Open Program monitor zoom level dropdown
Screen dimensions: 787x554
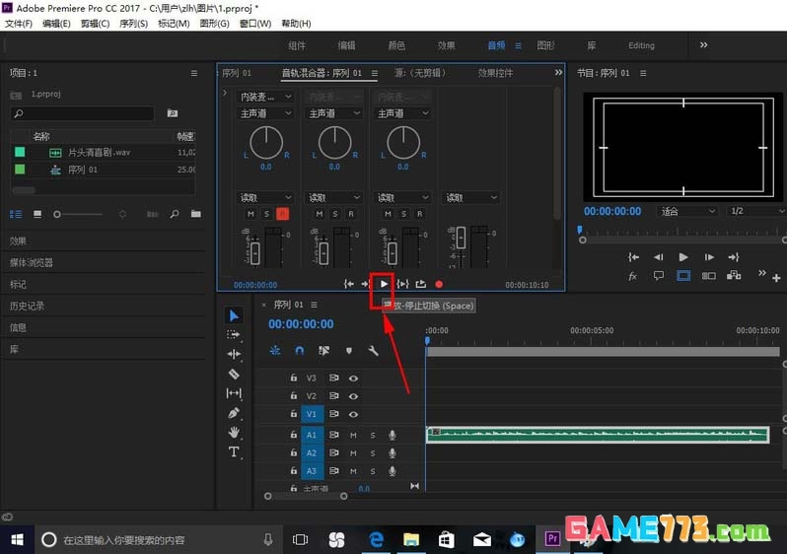686,211
